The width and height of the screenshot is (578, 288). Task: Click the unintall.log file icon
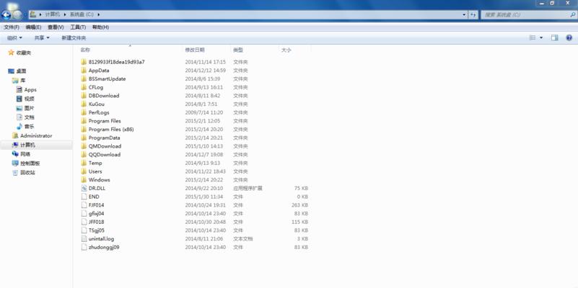[84, 239]
